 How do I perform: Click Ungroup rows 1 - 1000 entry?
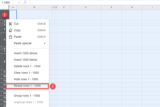pyautogui.click(x=27, y=102)
